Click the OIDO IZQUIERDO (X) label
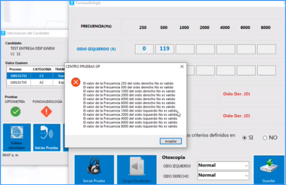Image resolution: width=286 pixels, height=185 pixels. click(96, 49)
